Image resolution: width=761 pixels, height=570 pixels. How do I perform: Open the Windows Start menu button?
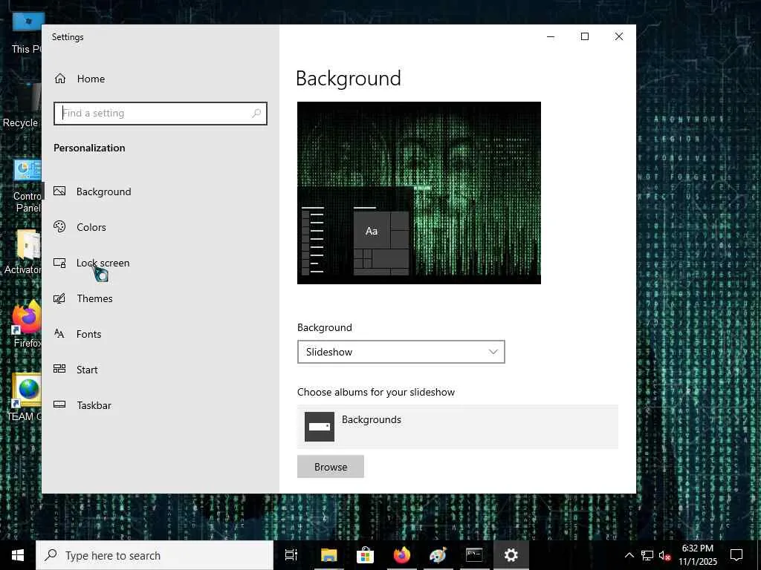18,555
